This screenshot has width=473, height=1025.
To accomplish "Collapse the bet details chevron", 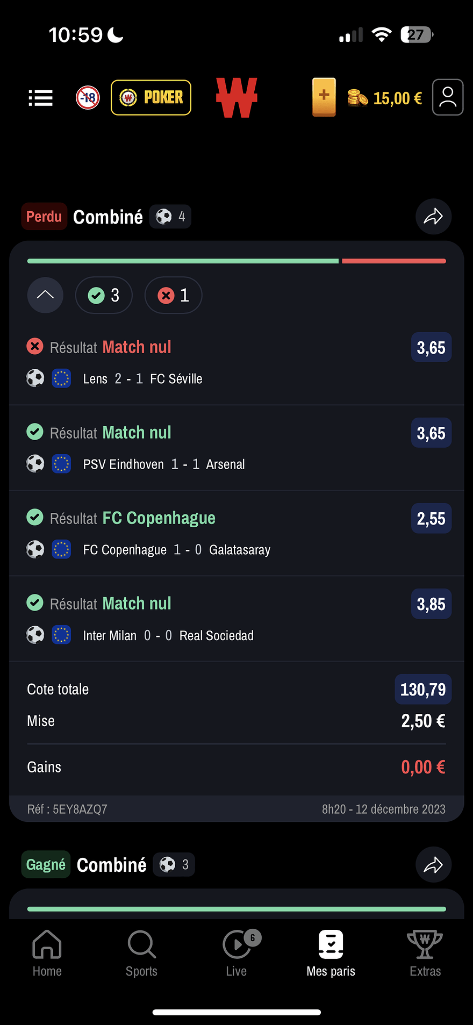I will pyautogui.click(x=45, y=295).
